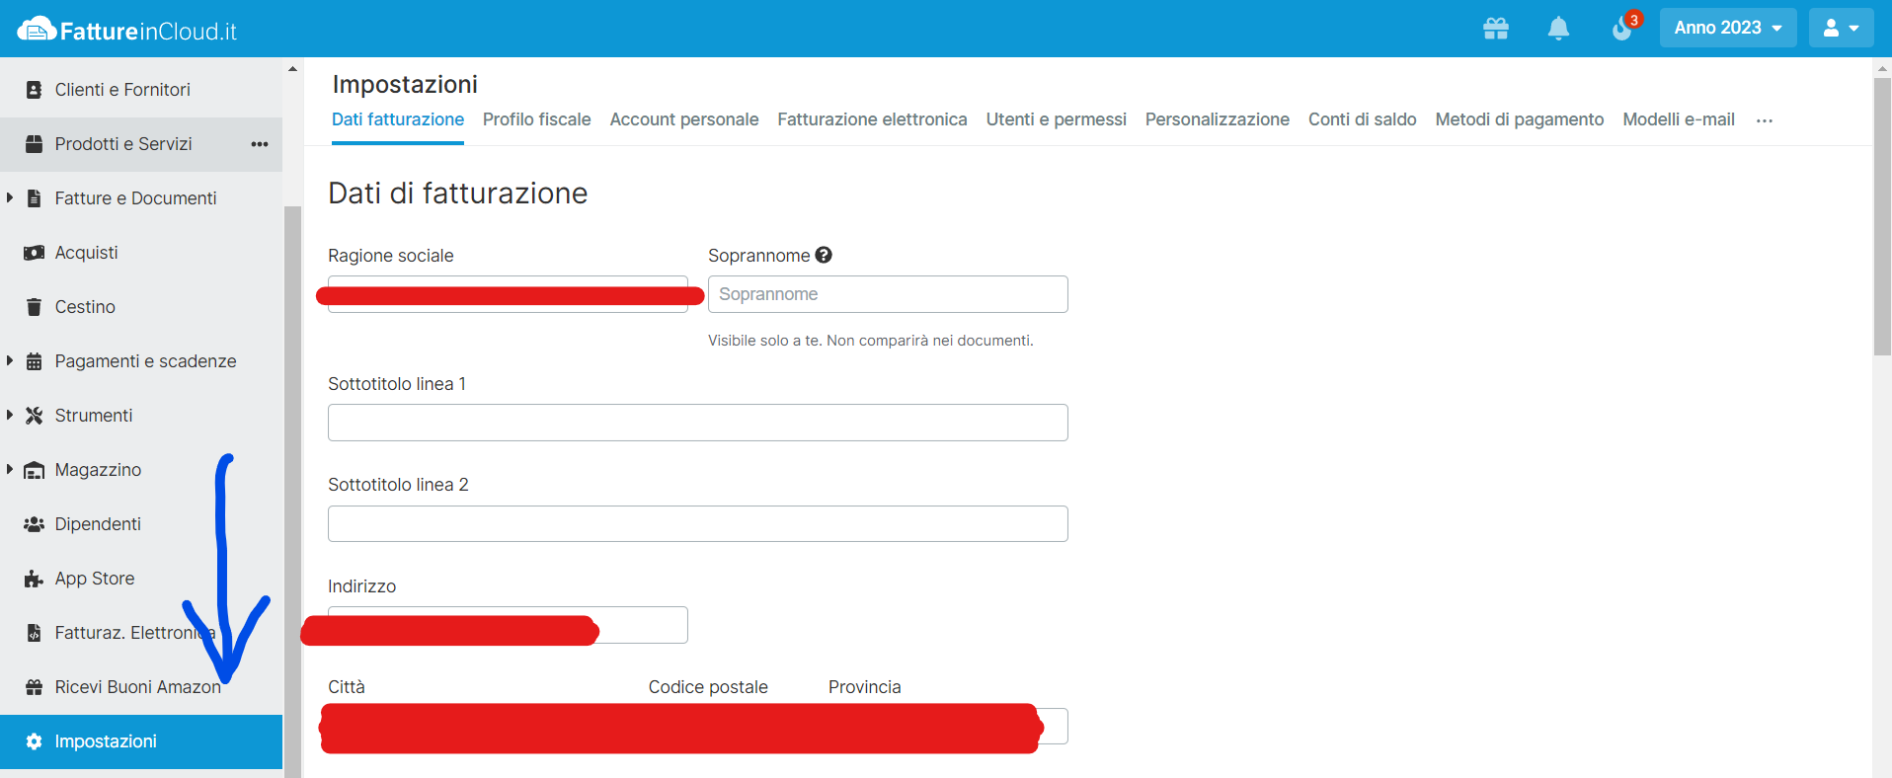Click the Soprannome help question mark icon
1892x778 pixels.
(x=824, y=255)
